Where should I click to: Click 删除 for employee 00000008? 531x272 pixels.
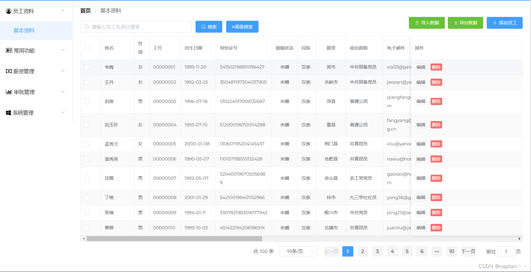436,198
